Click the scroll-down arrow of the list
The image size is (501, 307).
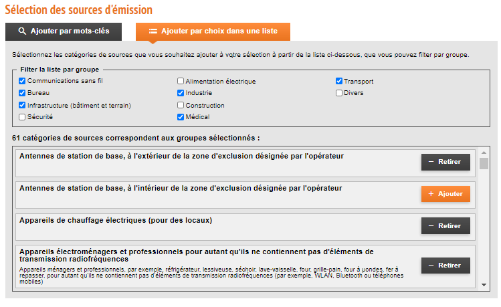pyautogui.click(x=484, y=285)
